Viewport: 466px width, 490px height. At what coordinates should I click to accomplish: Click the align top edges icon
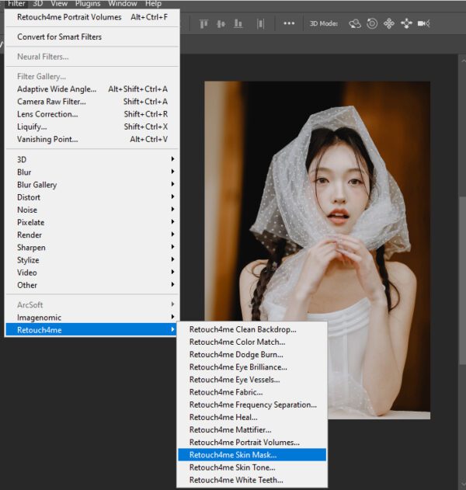[204, 23]
